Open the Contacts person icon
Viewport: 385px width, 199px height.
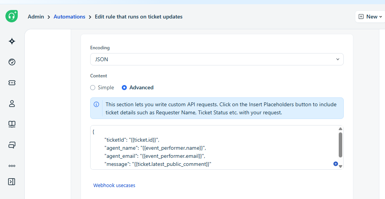coord(12,104)
